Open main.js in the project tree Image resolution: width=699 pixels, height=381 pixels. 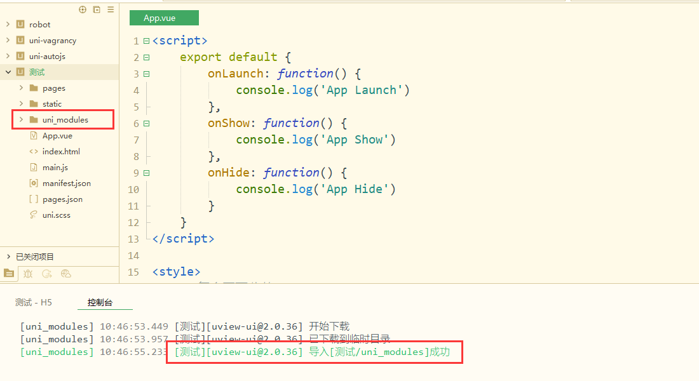(x=55, y=168)
